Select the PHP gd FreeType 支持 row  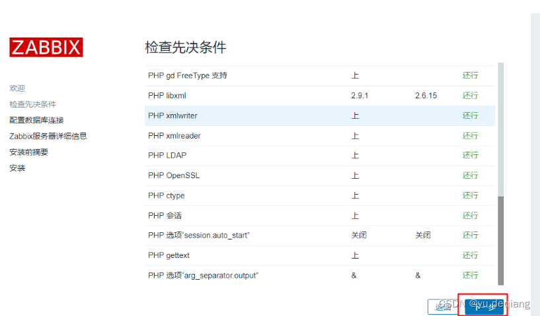point(320,76)
